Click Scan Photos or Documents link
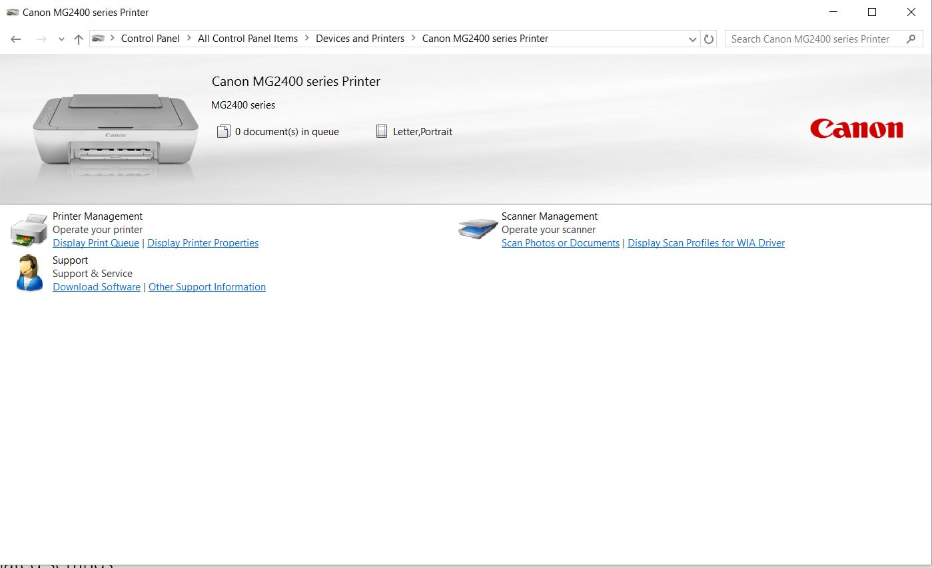Image resolution: width=932 pixels, height=568 pixels. coord(560,243)
